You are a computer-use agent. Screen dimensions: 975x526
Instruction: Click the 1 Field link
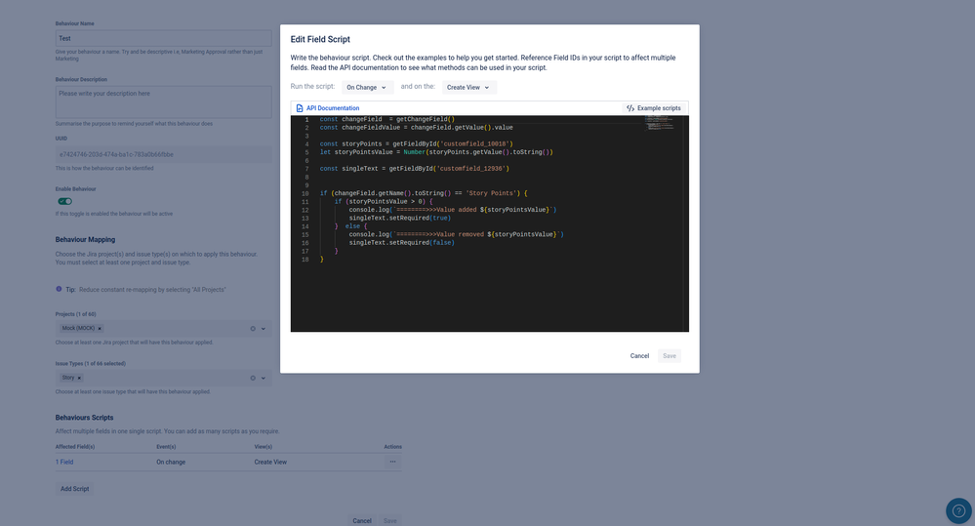click(64, 462)
